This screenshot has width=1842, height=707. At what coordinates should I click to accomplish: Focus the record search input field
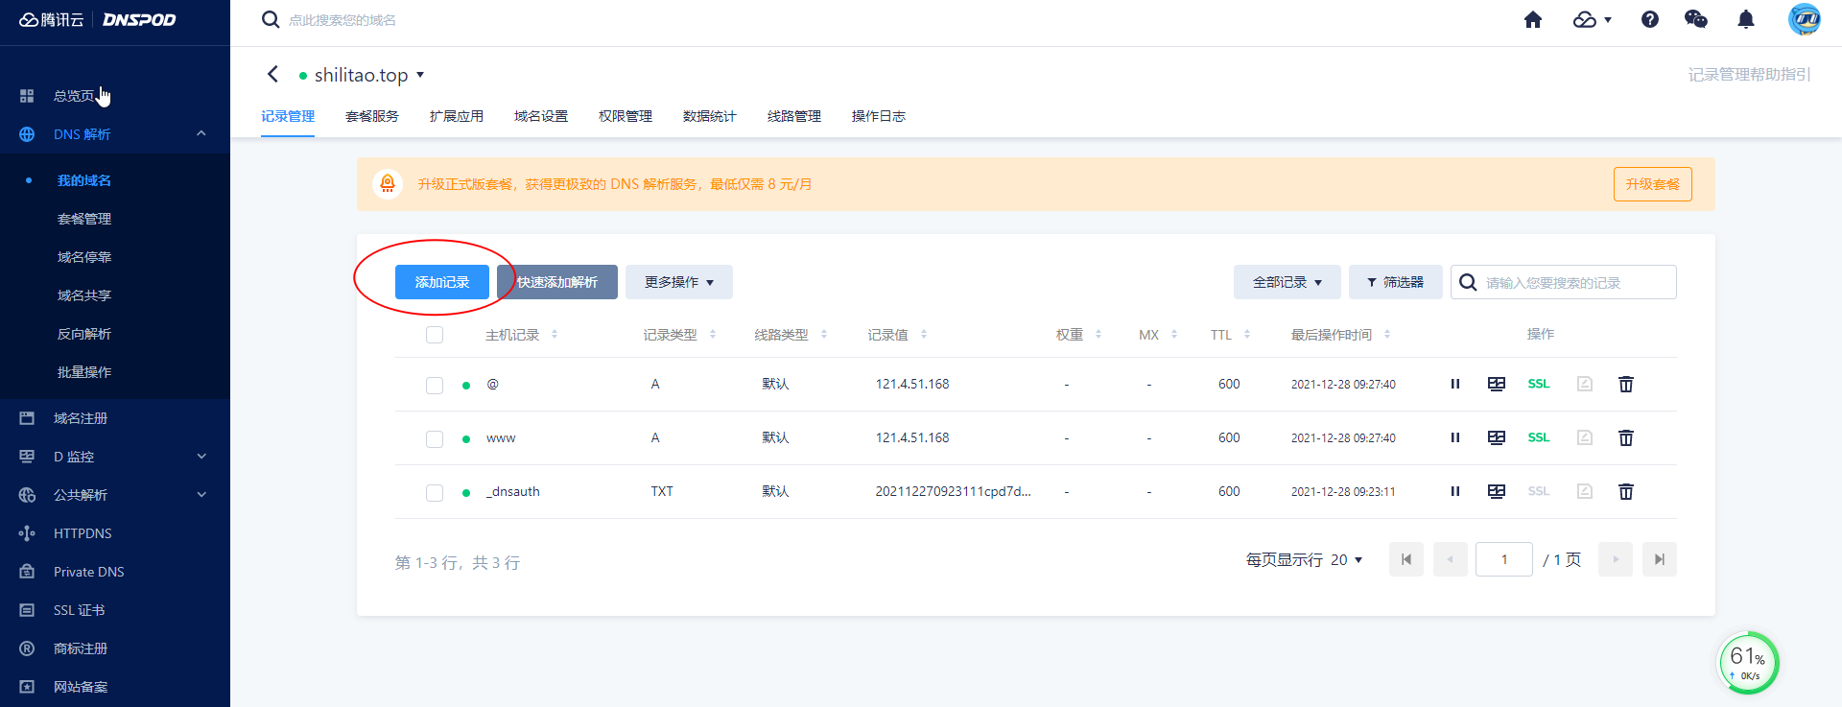tap(1573, 282)
